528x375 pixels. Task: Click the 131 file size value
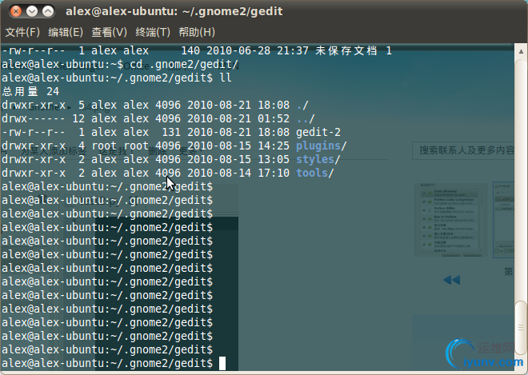point(171,132)
